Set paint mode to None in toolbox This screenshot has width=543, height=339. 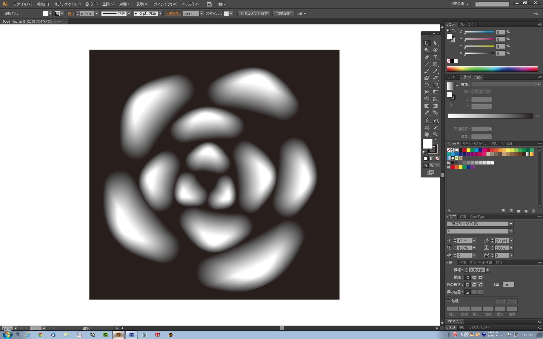437,159
